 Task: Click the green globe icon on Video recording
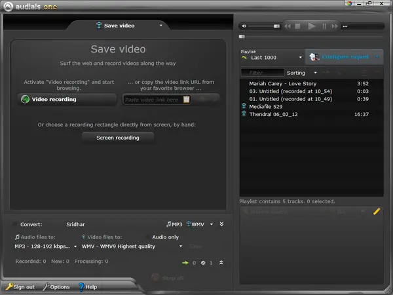pyautogui.click(x=25, y=100)
